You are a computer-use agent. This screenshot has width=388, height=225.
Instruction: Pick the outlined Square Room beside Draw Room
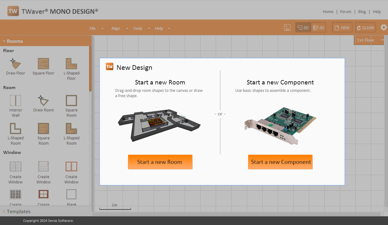click(71, 106)
